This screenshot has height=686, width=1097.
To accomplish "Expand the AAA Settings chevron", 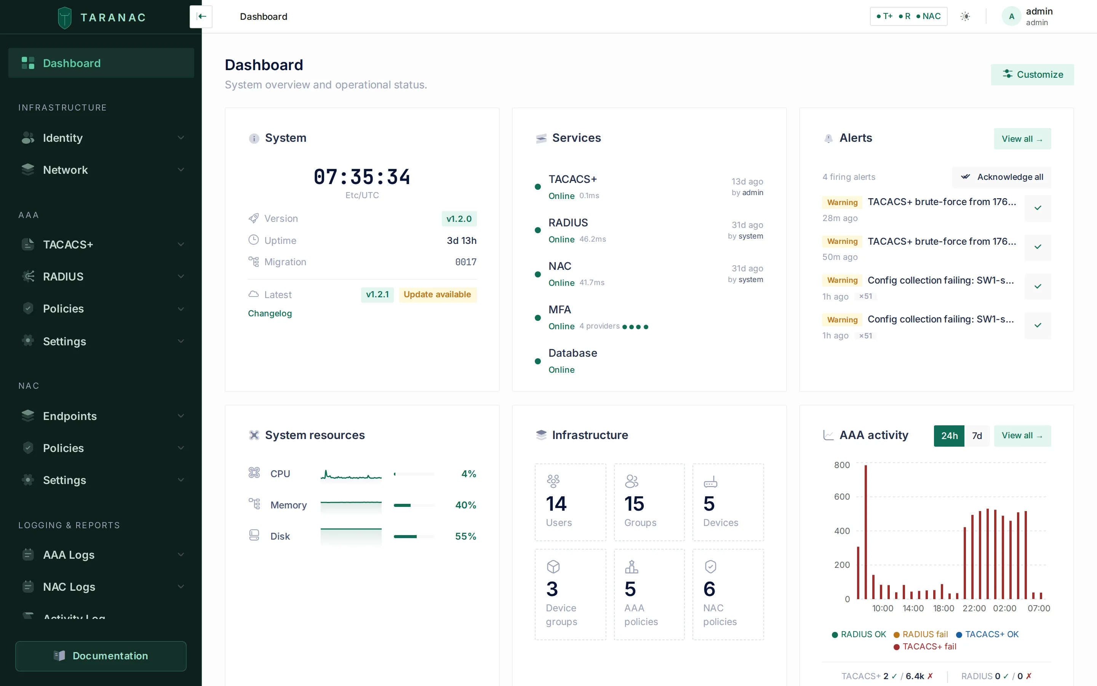I will click(181, 341).
